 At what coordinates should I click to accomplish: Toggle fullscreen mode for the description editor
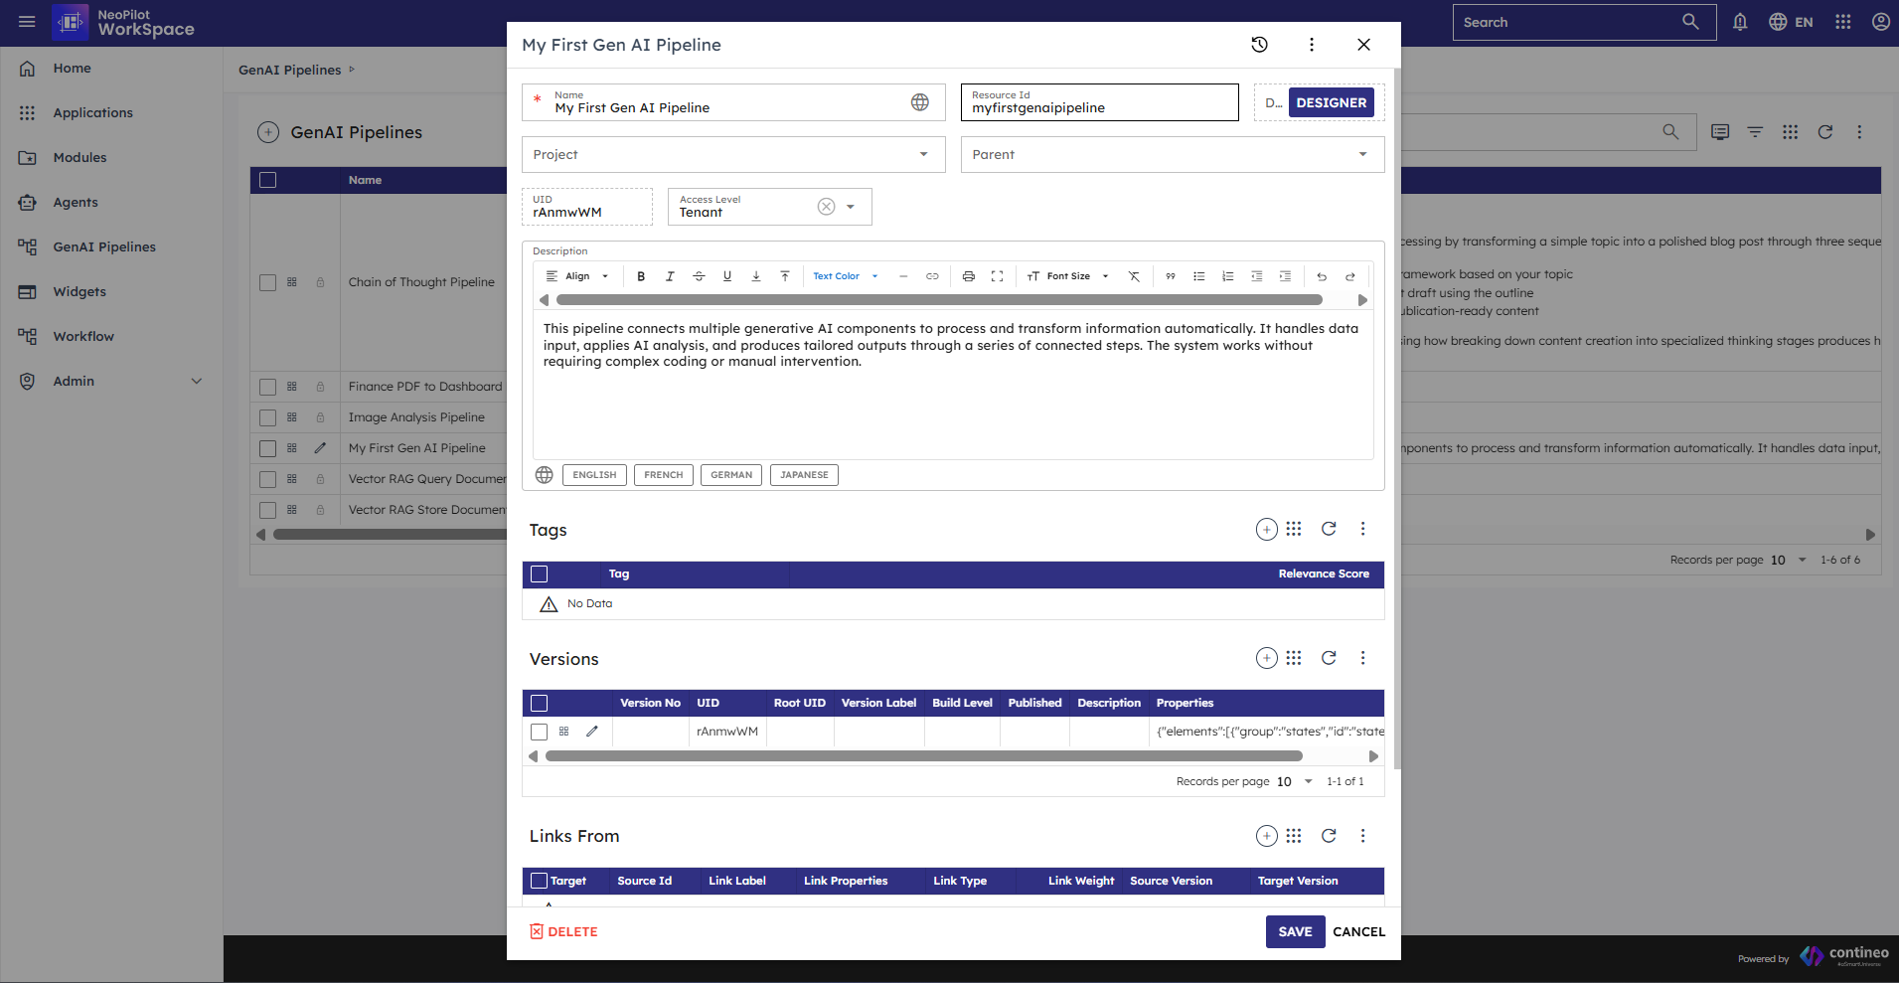coord(997,276)
